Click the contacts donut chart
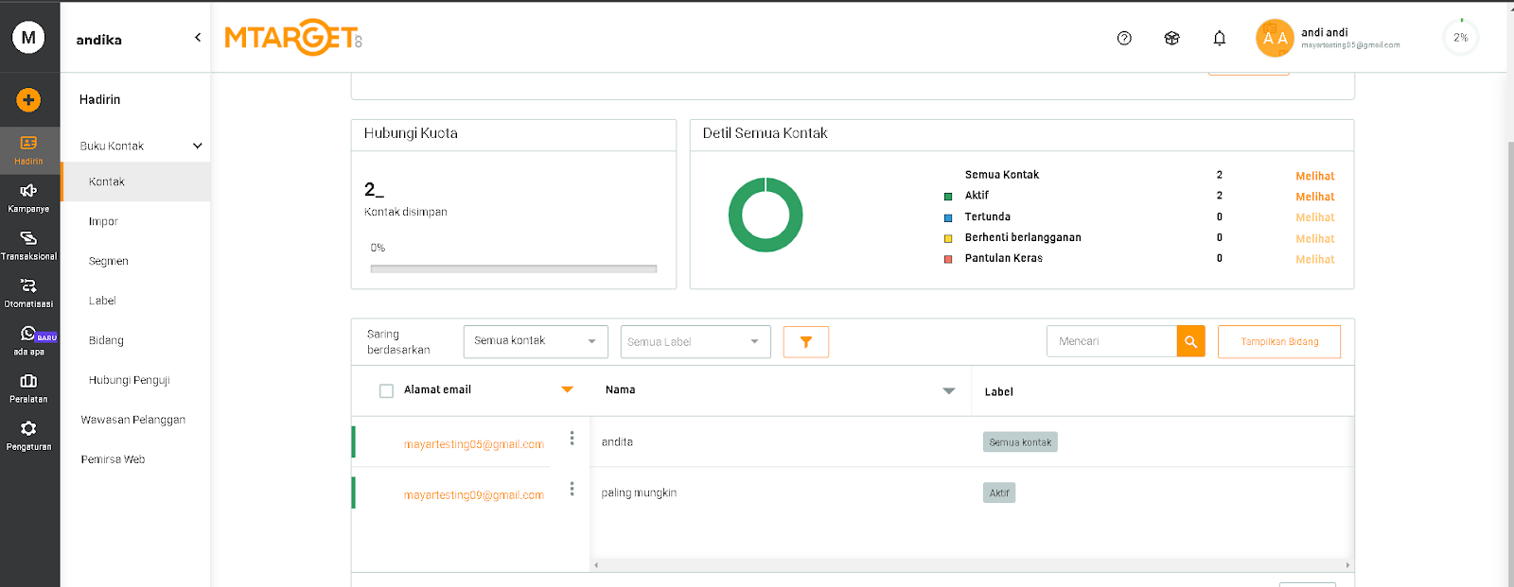Image resolution: width=1514 pixels, height=587 pixels. [766, 215]
